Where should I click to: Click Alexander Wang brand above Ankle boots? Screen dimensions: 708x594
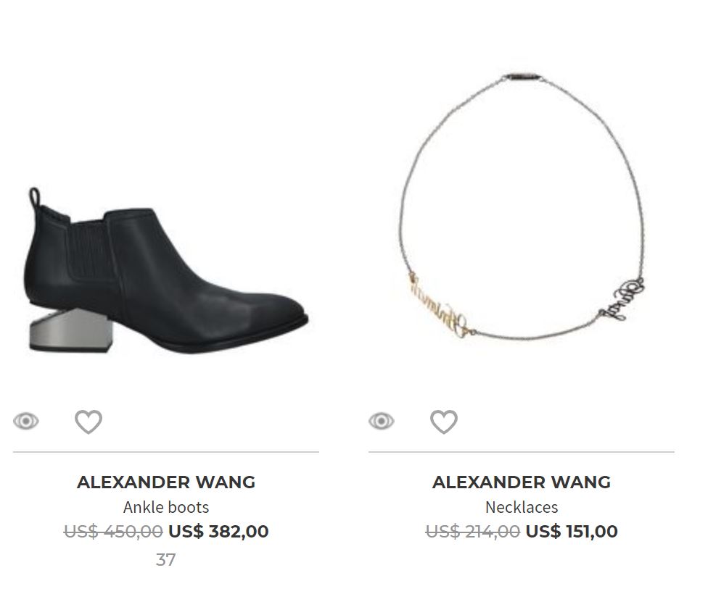click(166, 482)
